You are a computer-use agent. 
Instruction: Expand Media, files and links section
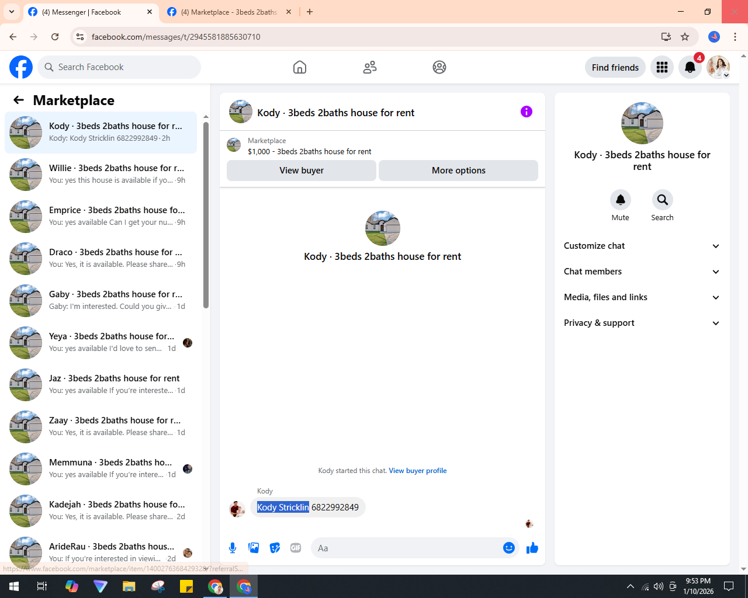(642, 297)
